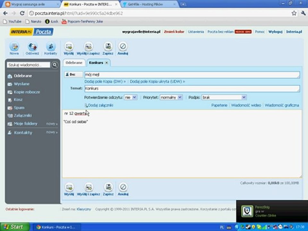Click nowy next to Moje foldery
This screenshot has width=308, height=231.
click(x=52, y=124)
